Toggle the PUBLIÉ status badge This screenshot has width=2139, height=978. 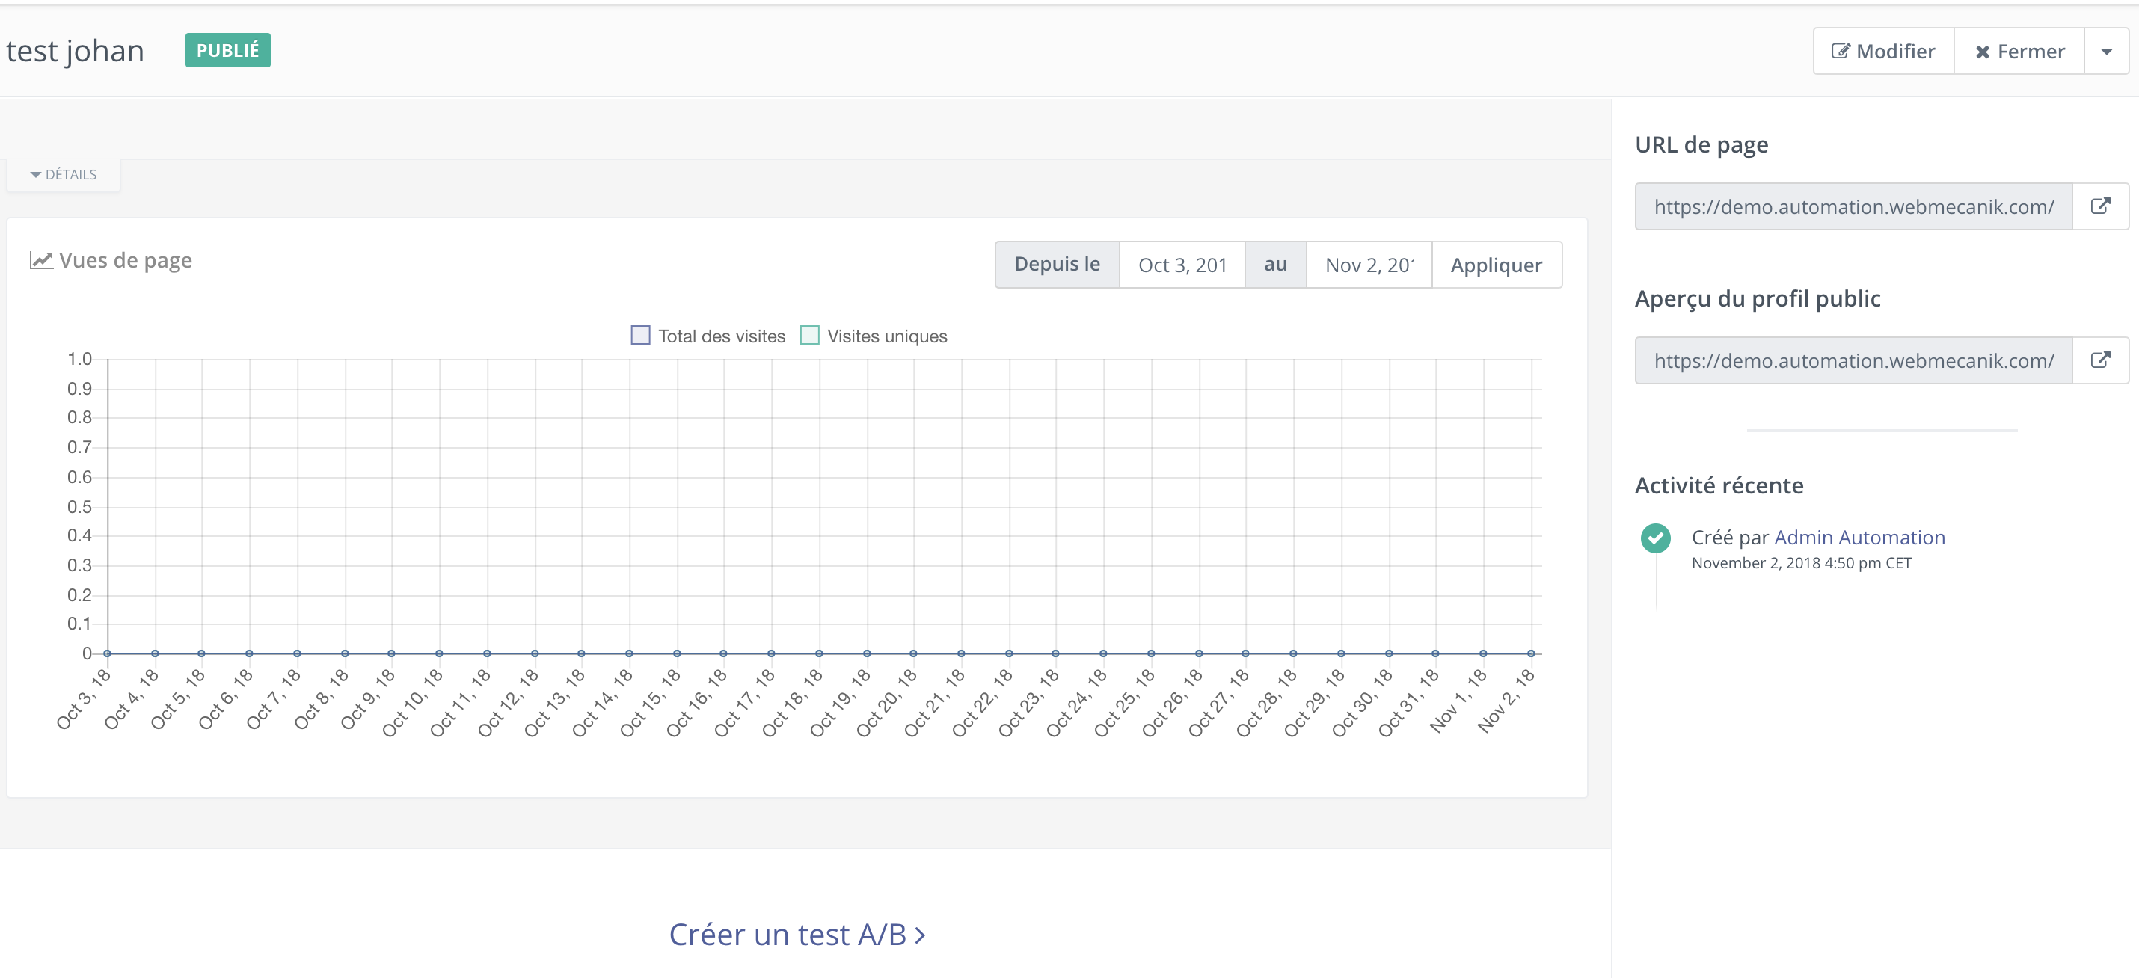(x=227, y=49)
